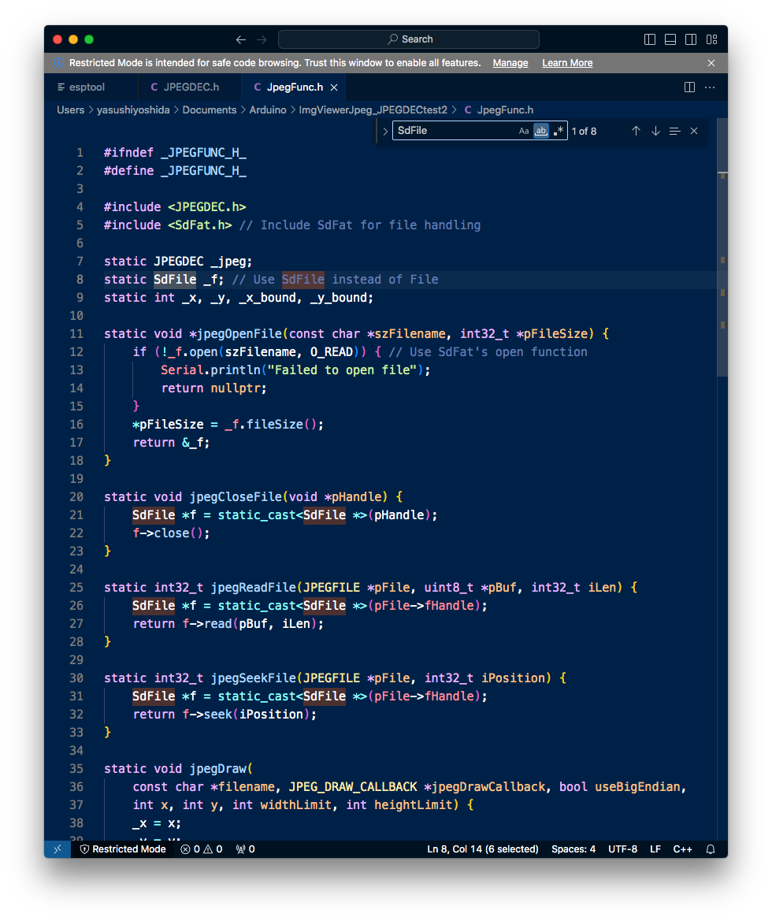Screen dimensions: 772x921
Task: Click the #include <JPEGDEC.h> line
Action: coord(175,206)
